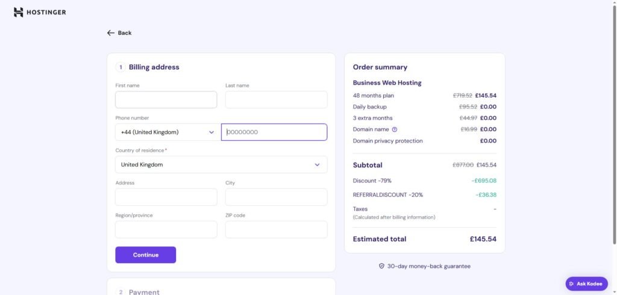Click the Last name input field

(x=276, y=100)
